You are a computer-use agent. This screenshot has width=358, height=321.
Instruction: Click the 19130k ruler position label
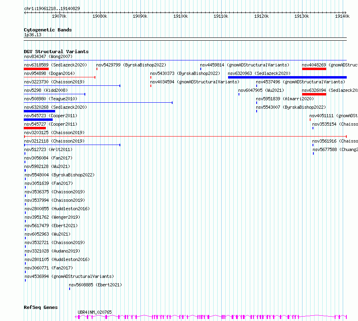[302, 16]
